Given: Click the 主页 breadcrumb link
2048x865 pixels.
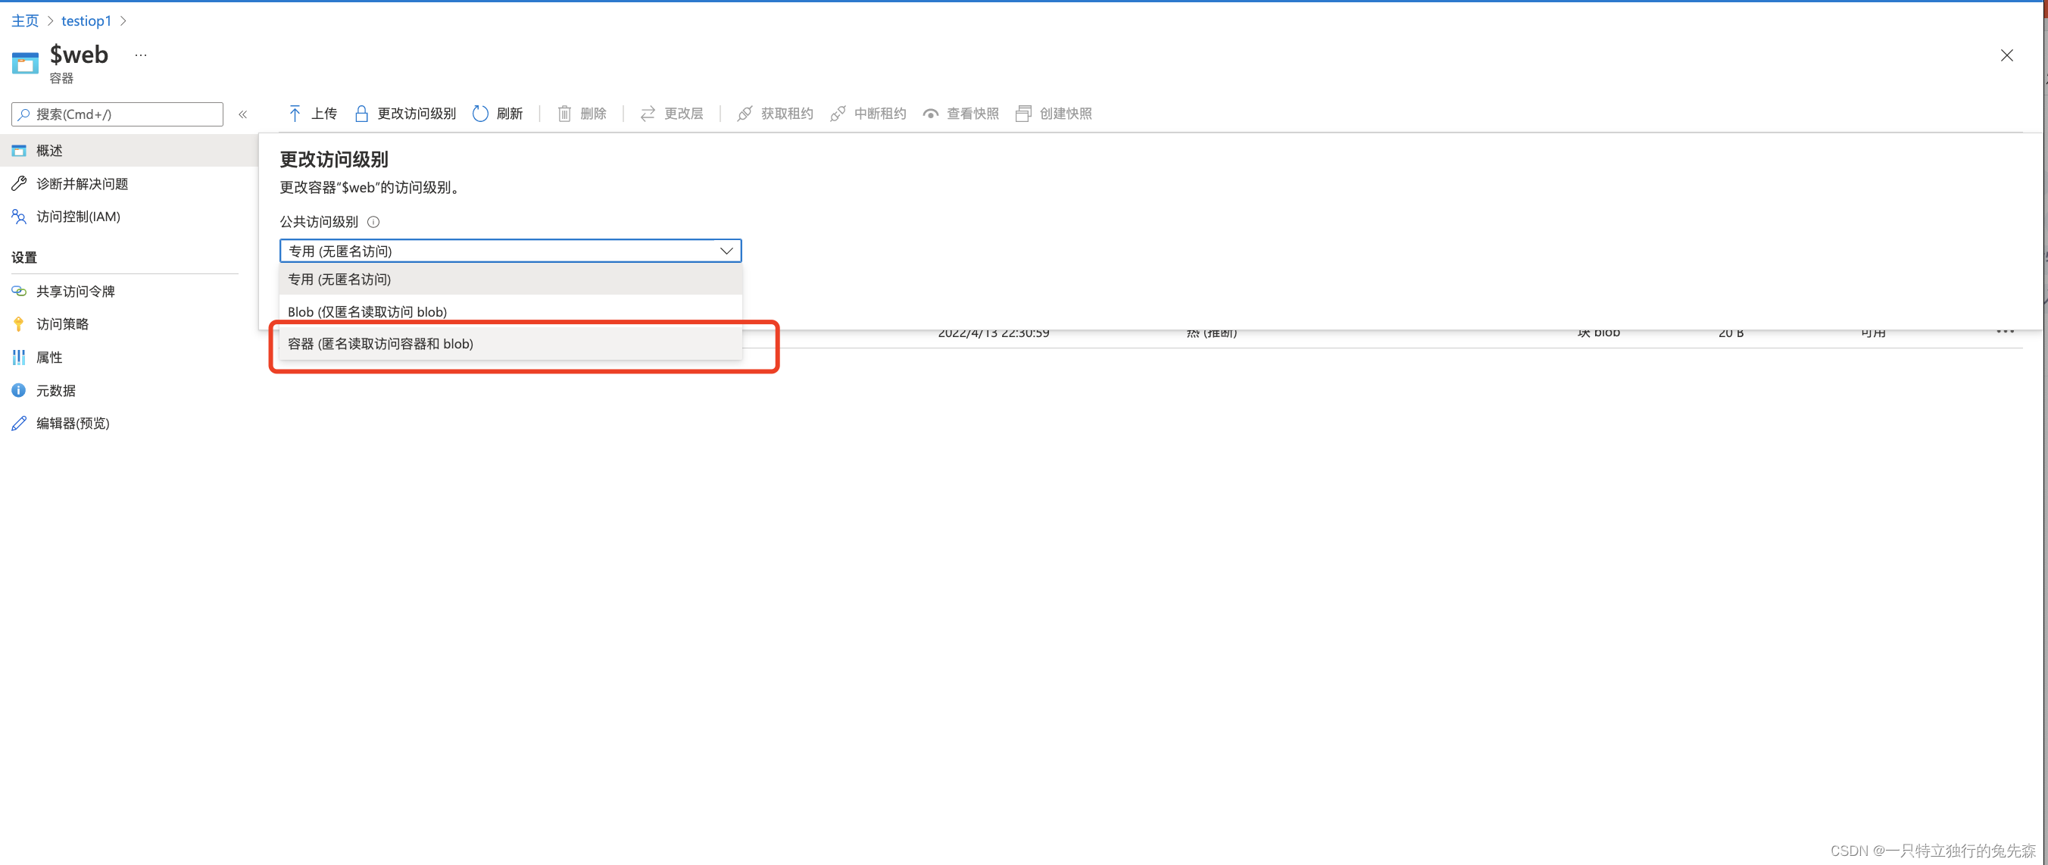Looking at the screenshot, I should click(x=25, y=20).
